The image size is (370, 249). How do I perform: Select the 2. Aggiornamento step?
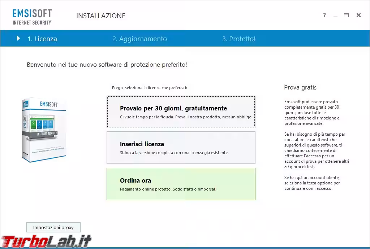tap(139, 39)
